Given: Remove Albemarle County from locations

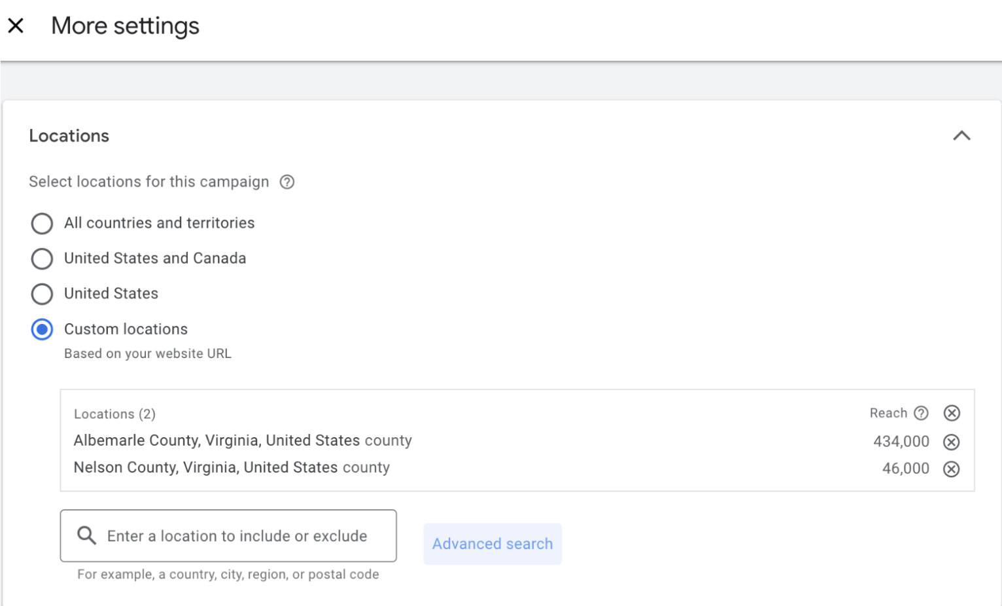Looking at the screenshot, I should pos(952,442).
